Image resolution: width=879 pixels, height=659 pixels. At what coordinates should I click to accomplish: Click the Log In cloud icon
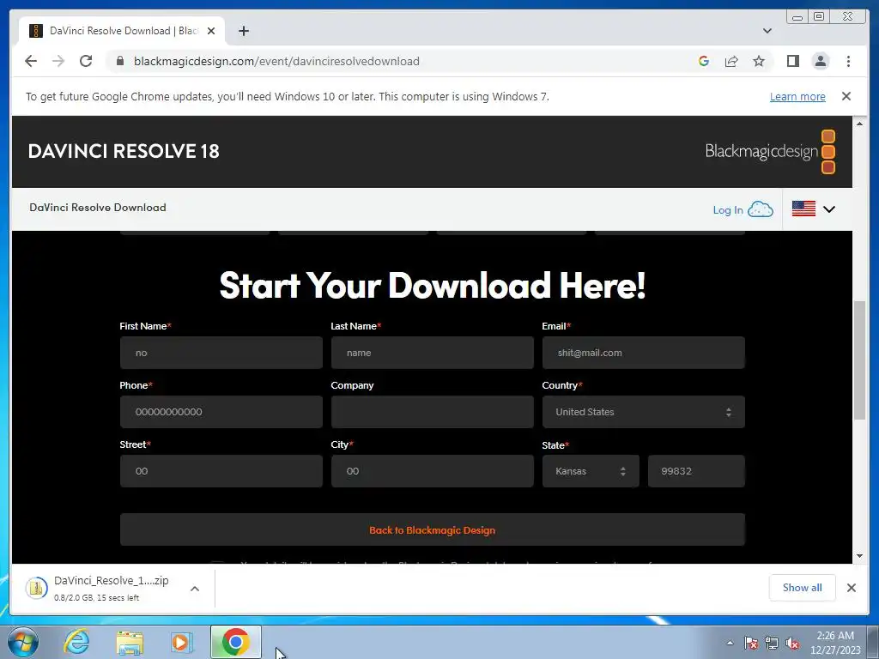[761, 209]
